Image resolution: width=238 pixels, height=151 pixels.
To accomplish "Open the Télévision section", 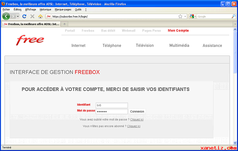I will (145, 45).
